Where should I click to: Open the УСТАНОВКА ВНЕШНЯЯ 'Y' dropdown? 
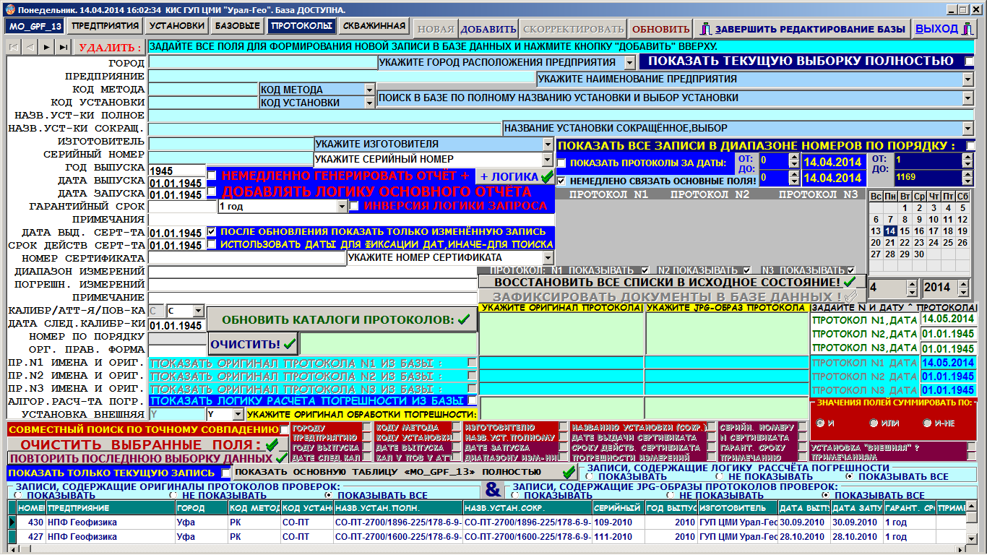tap(238, 415)
